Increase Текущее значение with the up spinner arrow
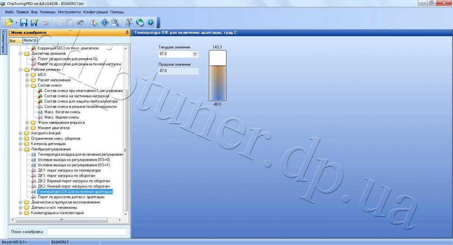 195,53
